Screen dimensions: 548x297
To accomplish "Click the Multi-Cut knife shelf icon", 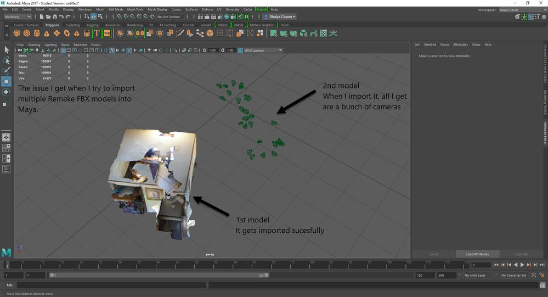I will coord(180,33).
